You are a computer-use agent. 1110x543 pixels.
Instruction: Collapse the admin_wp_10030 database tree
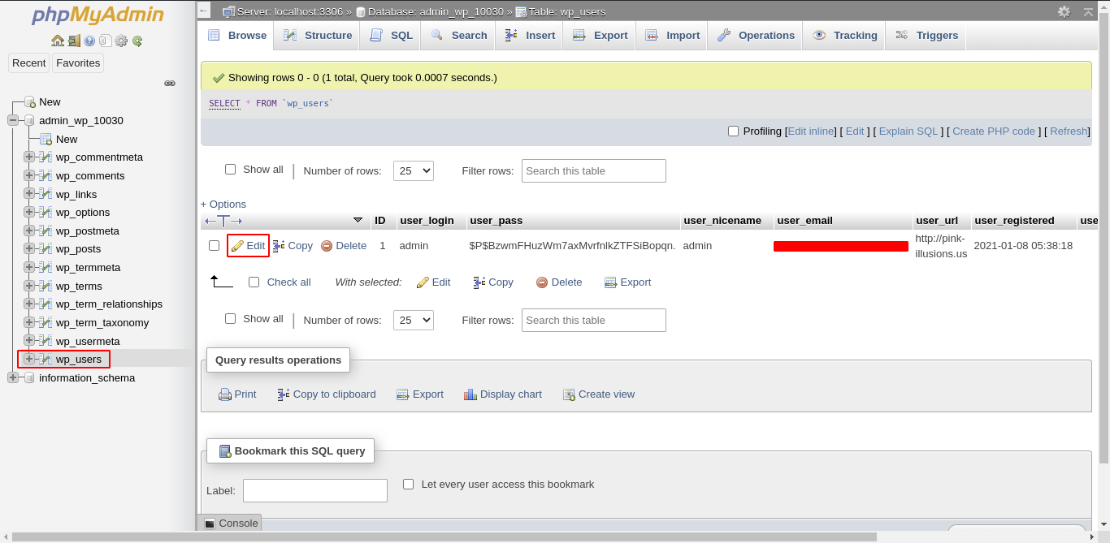click(x=12, y=121)
